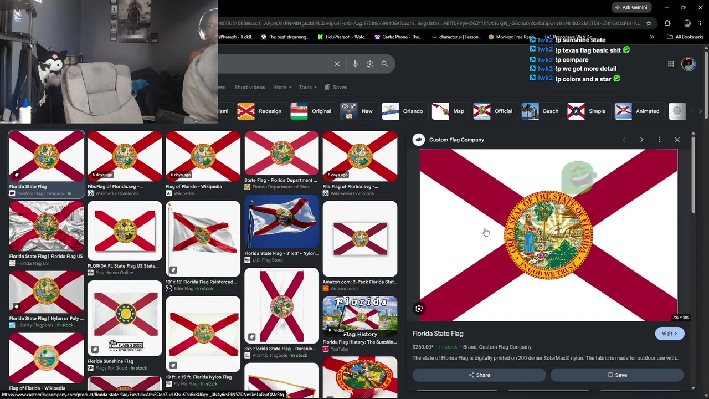Open the Google account avatar menu
The width and height of the screenshot is (709, 399).
688,64
